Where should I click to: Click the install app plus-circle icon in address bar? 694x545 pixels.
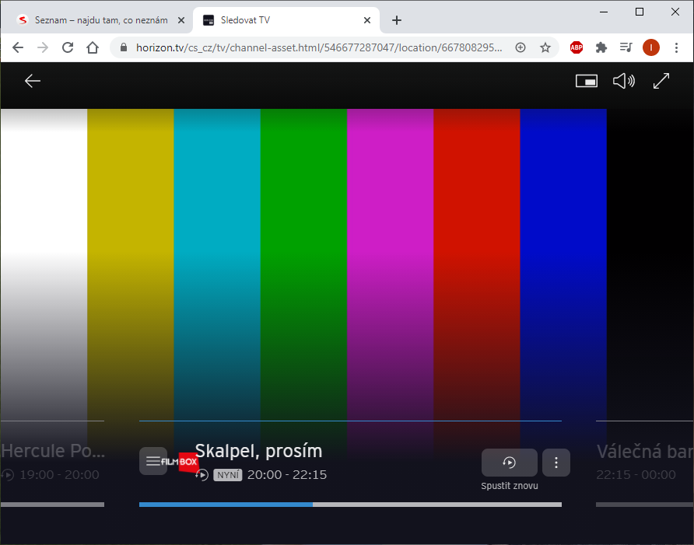click(520, 47)
